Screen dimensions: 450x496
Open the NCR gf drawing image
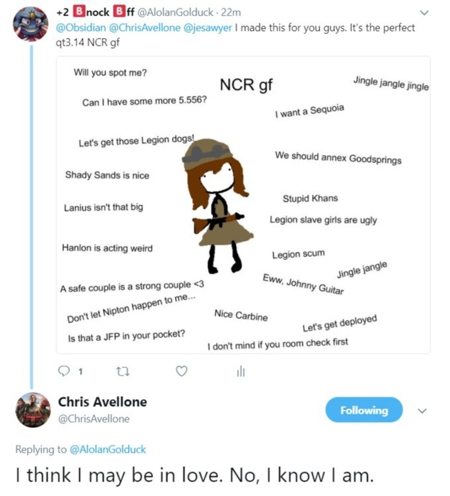point(243,205)
